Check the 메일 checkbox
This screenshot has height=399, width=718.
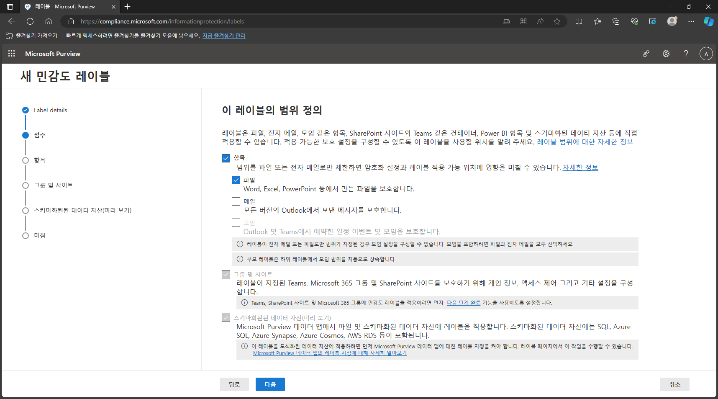tap(236, 201)
